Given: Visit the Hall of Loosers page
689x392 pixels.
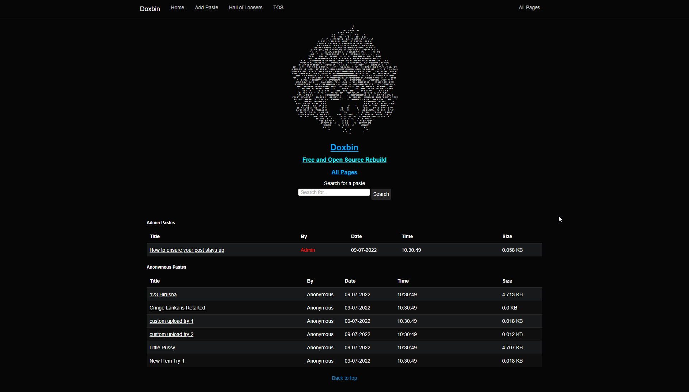Looking at the screenshot, I should click(x=245, y=8).
